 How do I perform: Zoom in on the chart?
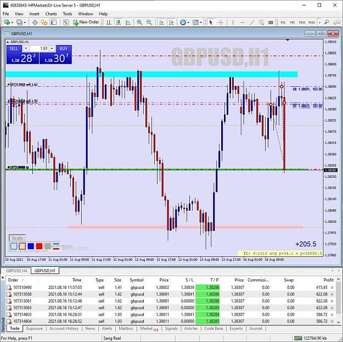[139, 23]
